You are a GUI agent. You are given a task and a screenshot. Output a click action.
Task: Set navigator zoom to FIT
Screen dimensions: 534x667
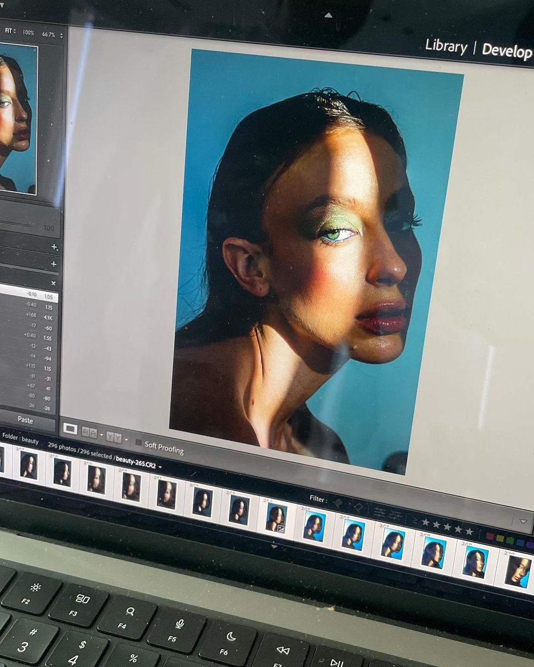click(x=9, y=31)
